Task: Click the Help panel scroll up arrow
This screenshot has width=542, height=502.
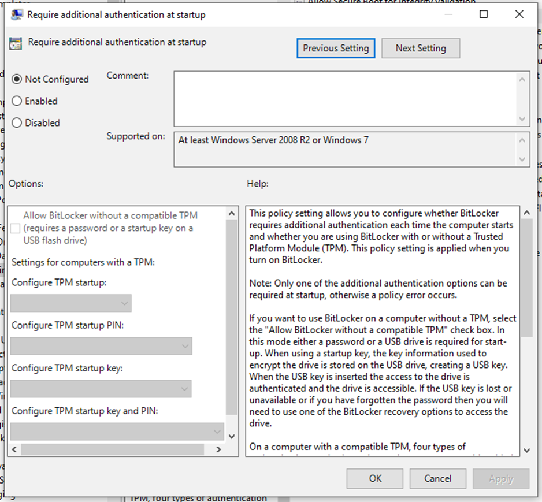Action: coord(526,213)
